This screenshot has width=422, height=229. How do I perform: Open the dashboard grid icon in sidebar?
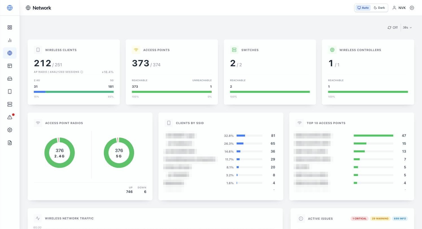click(10, 27)
